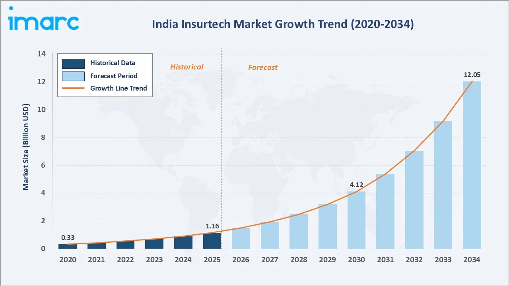509x286 pixels.
Task: Click the imarc logo
Action: tap(44, 19)
